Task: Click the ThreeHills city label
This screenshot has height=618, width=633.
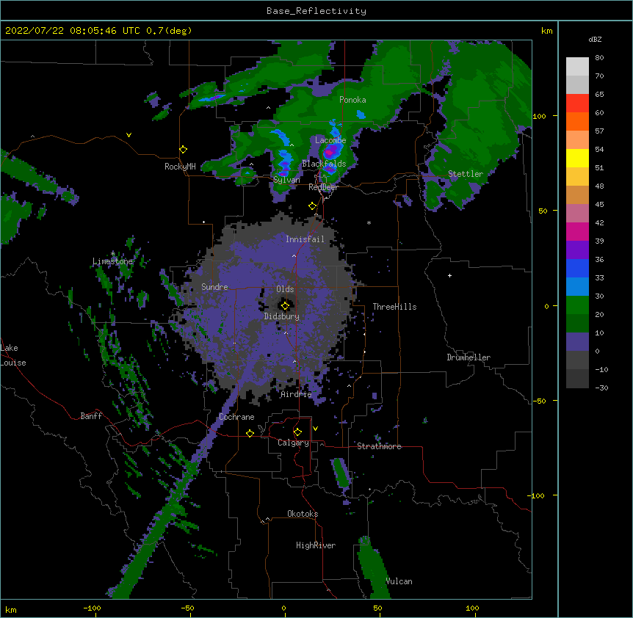Action: 394,307
